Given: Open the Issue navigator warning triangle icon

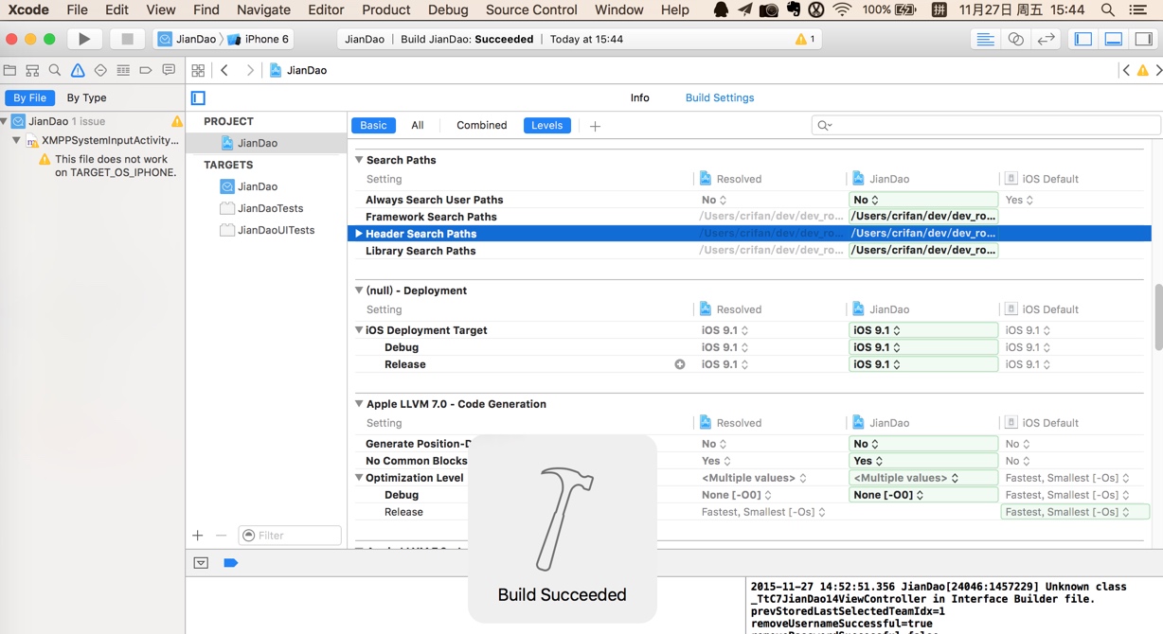Looking at the screenshot, I should point(79,69).
